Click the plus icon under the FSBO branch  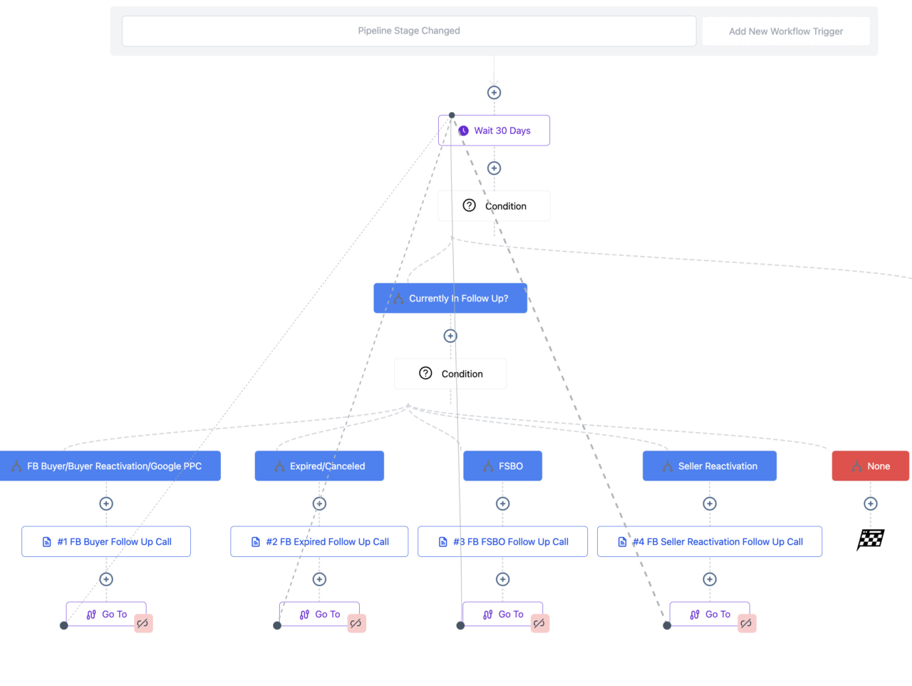coord(502,503)
